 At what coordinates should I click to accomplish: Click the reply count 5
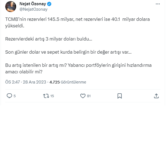[15, 96]
